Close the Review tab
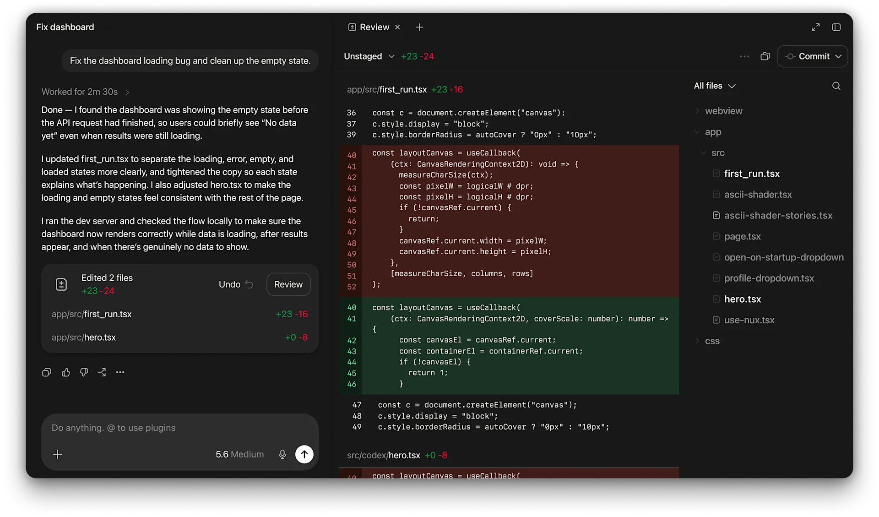 pos(397,27)
